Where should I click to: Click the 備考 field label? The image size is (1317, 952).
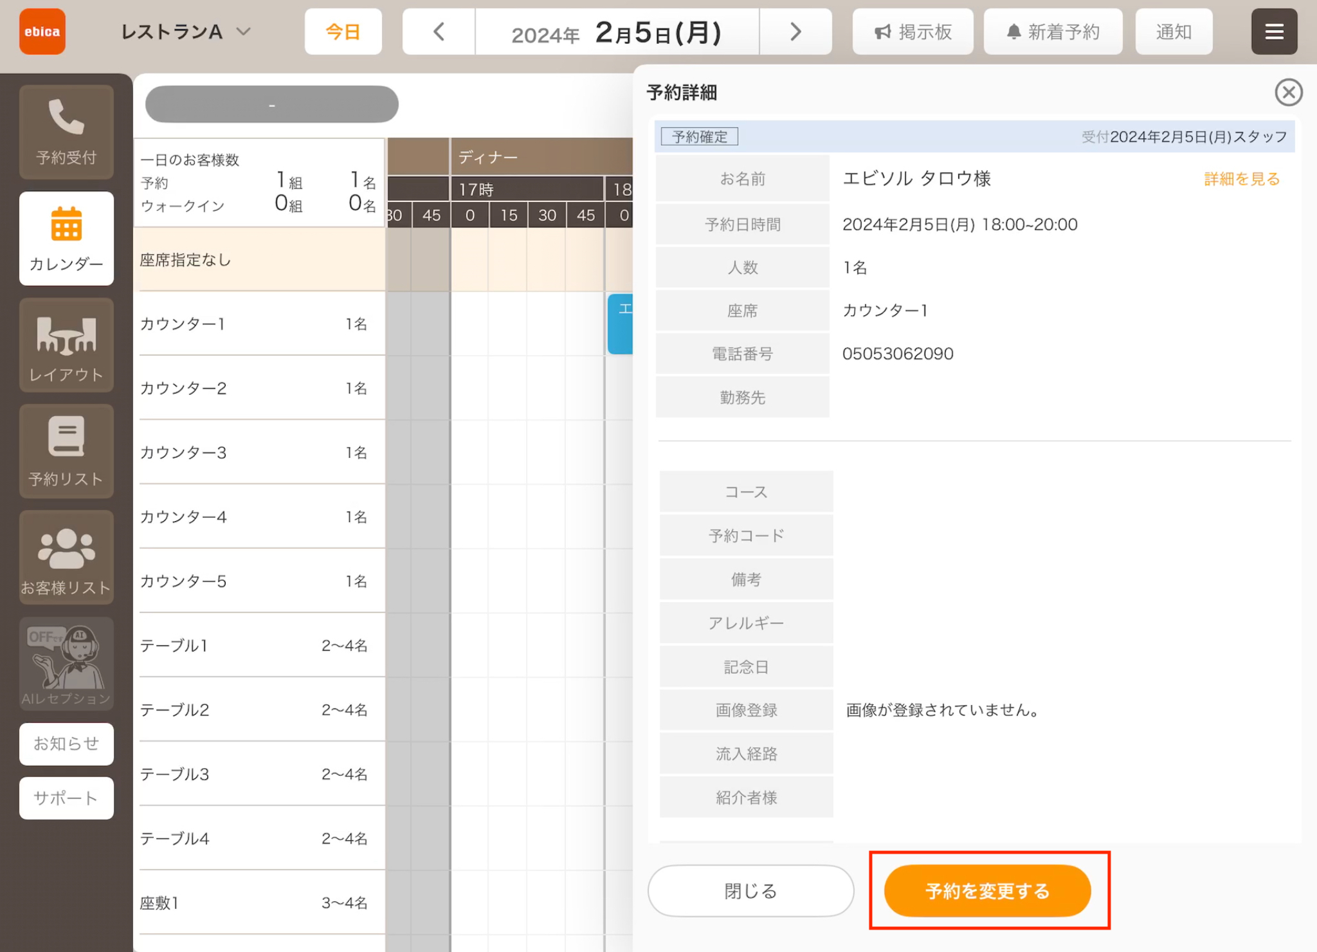[x=746, y=580]
